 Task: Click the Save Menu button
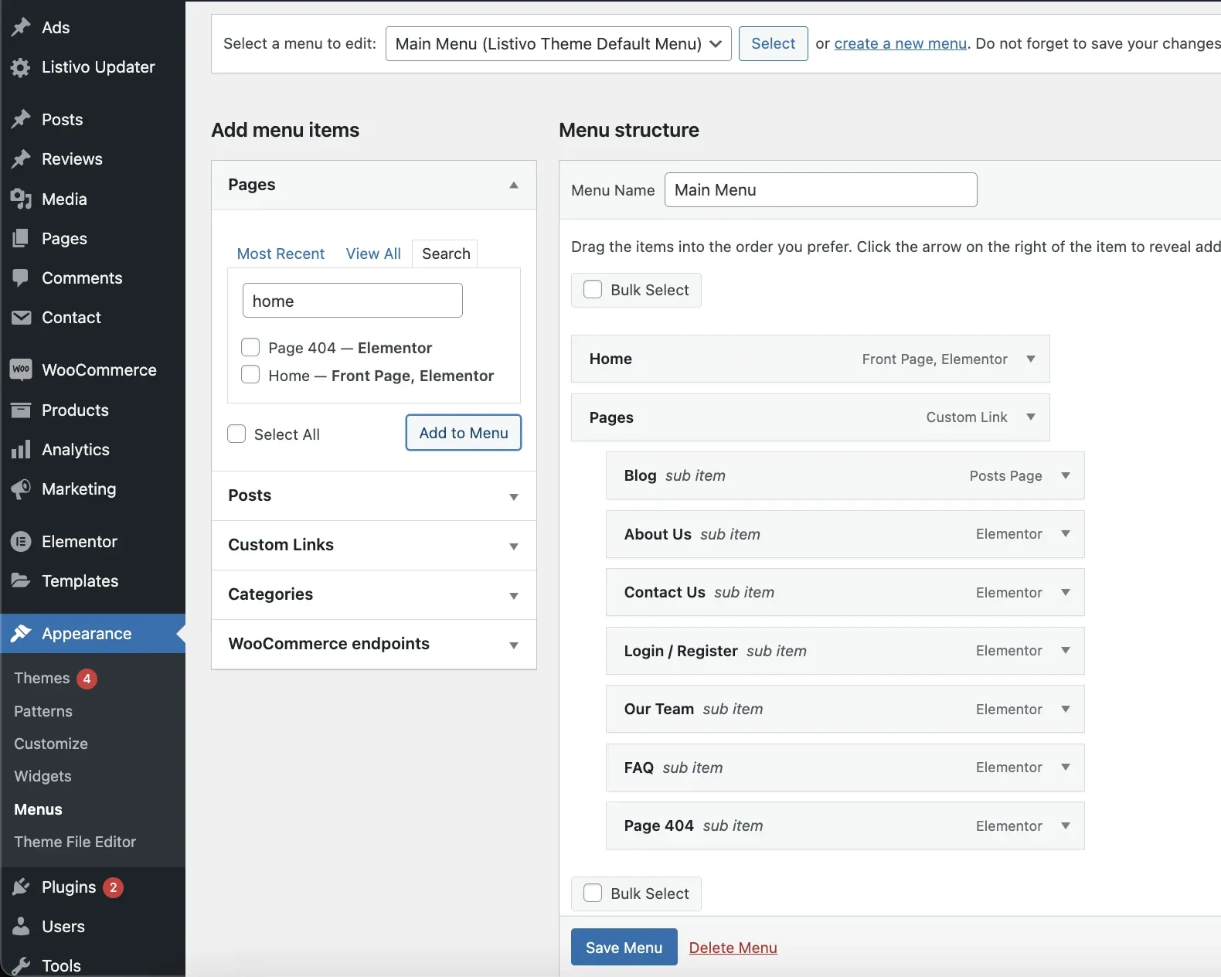pyautogui.click(x=624, y=947)
